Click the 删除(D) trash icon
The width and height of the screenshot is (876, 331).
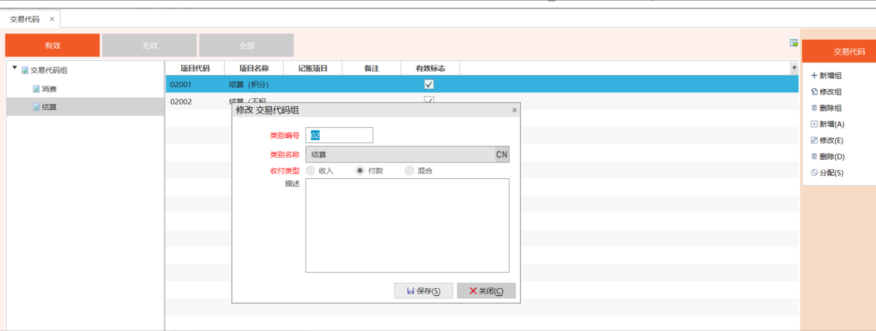(x=814, y=157)
